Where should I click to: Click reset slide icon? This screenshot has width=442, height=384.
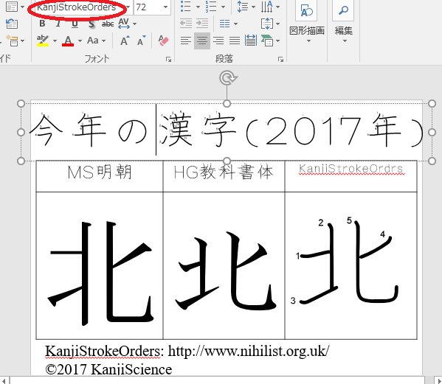pos(12,24)
